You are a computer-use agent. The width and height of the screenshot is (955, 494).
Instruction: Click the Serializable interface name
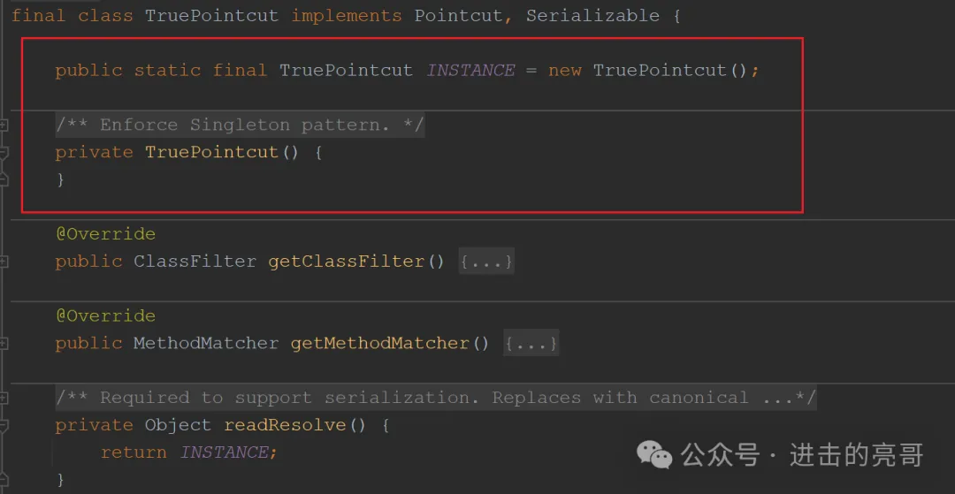point(592,16)
